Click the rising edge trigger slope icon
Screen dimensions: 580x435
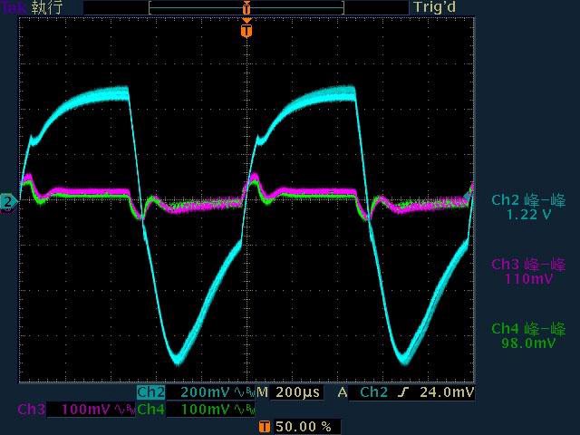click(405, 392)
